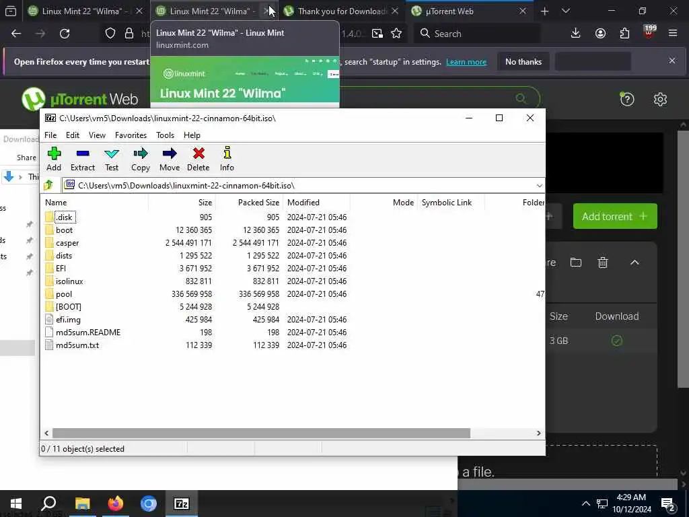Click the 7-Zip horizontal scrollbar thumb
Image resolution: width=689 pixels, height=517 pixels.
[x=262, y=433]
